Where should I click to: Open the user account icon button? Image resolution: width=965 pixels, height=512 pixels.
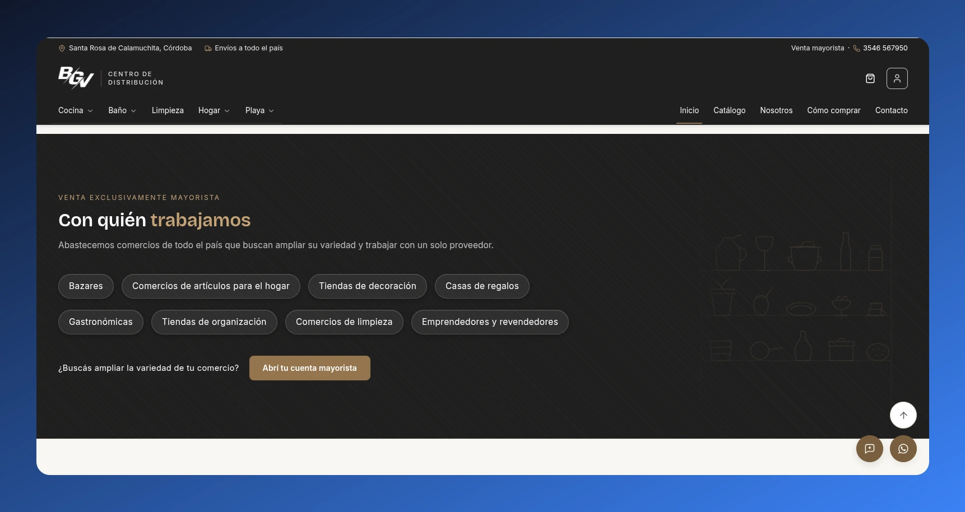[x=897, y=78]
